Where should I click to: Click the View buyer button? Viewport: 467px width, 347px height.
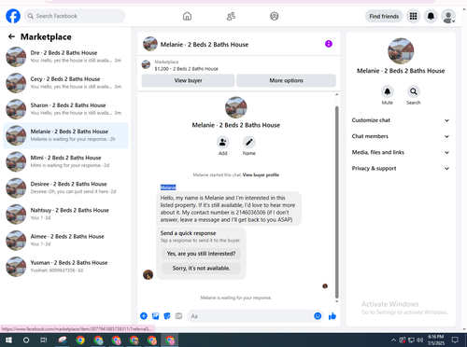[x=188, y=80]
